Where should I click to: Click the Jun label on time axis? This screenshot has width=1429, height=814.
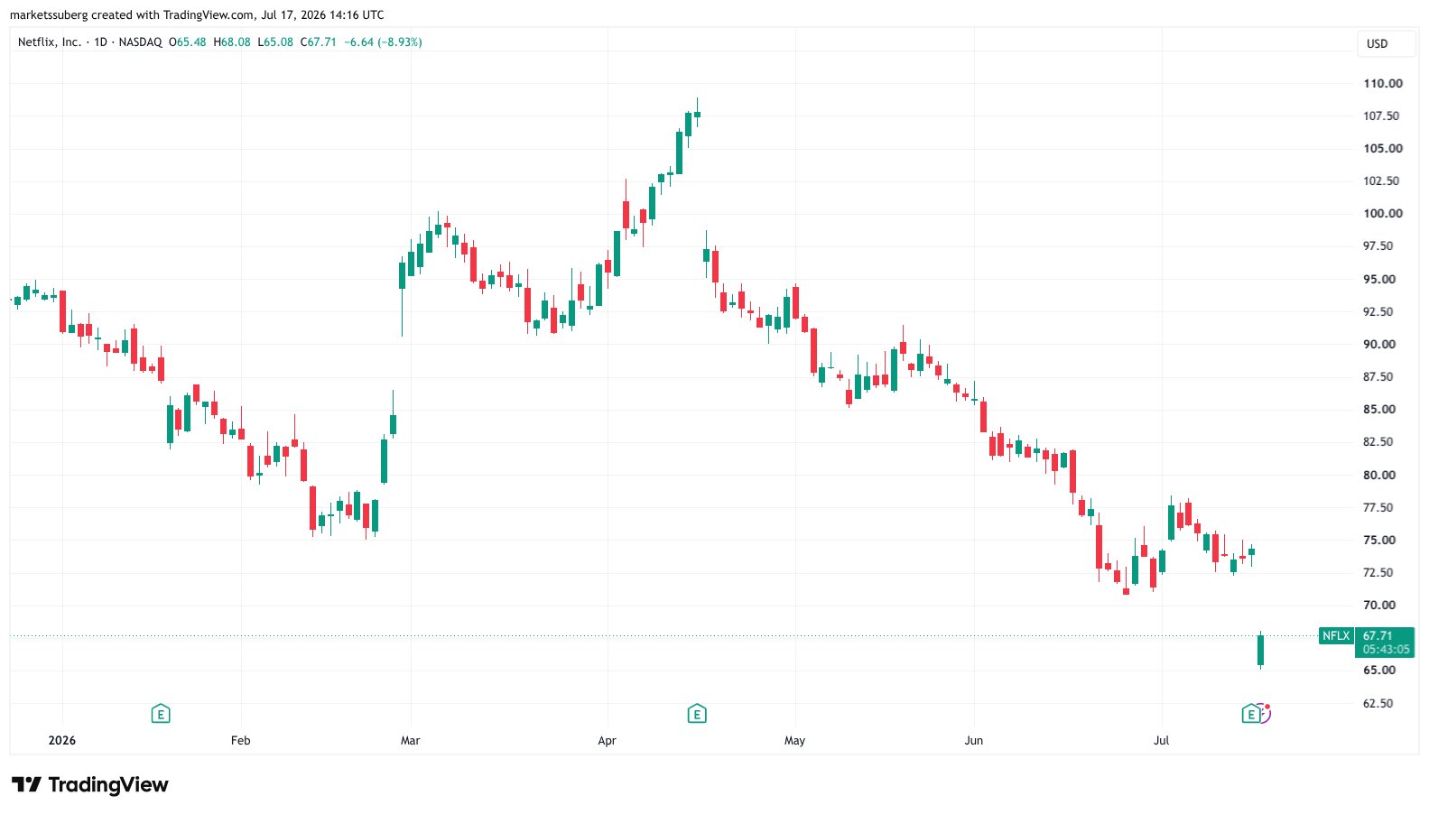974,741
